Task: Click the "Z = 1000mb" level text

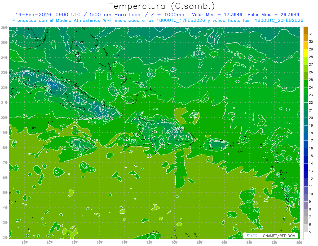Action: pyautogui.click(x=167, y=15)
